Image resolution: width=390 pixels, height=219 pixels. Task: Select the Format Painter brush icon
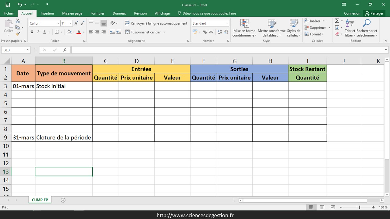18,34
